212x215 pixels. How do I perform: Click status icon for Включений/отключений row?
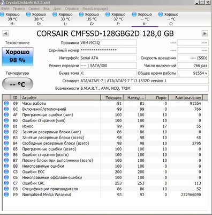[6, 109]
